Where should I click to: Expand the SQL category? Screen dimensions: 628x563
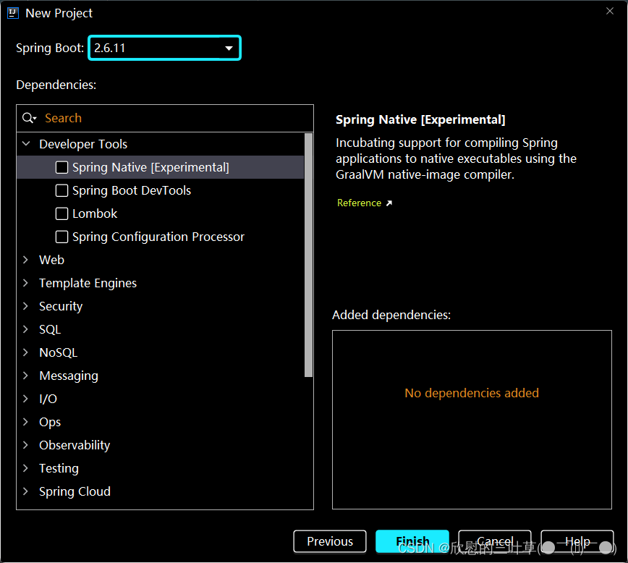coord(25,329)
